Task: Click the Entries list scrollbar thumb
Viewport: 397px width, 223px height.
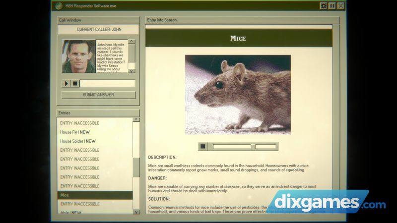Action: pyautogui.click(x=136, y=167)
